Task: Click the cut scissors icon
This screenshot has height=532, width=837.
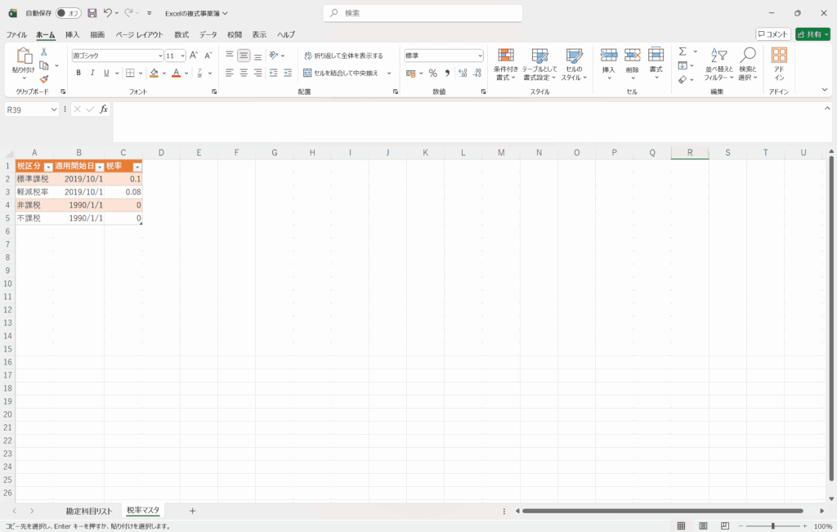Action: point(44,52)
